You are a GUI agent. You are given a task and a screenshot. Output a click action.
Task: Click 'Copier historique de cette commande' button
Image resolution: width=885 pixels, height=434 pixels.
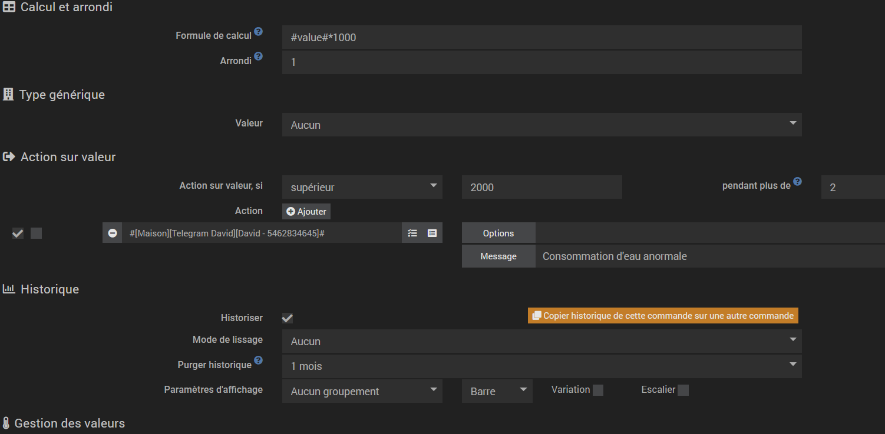click(663, 316)
